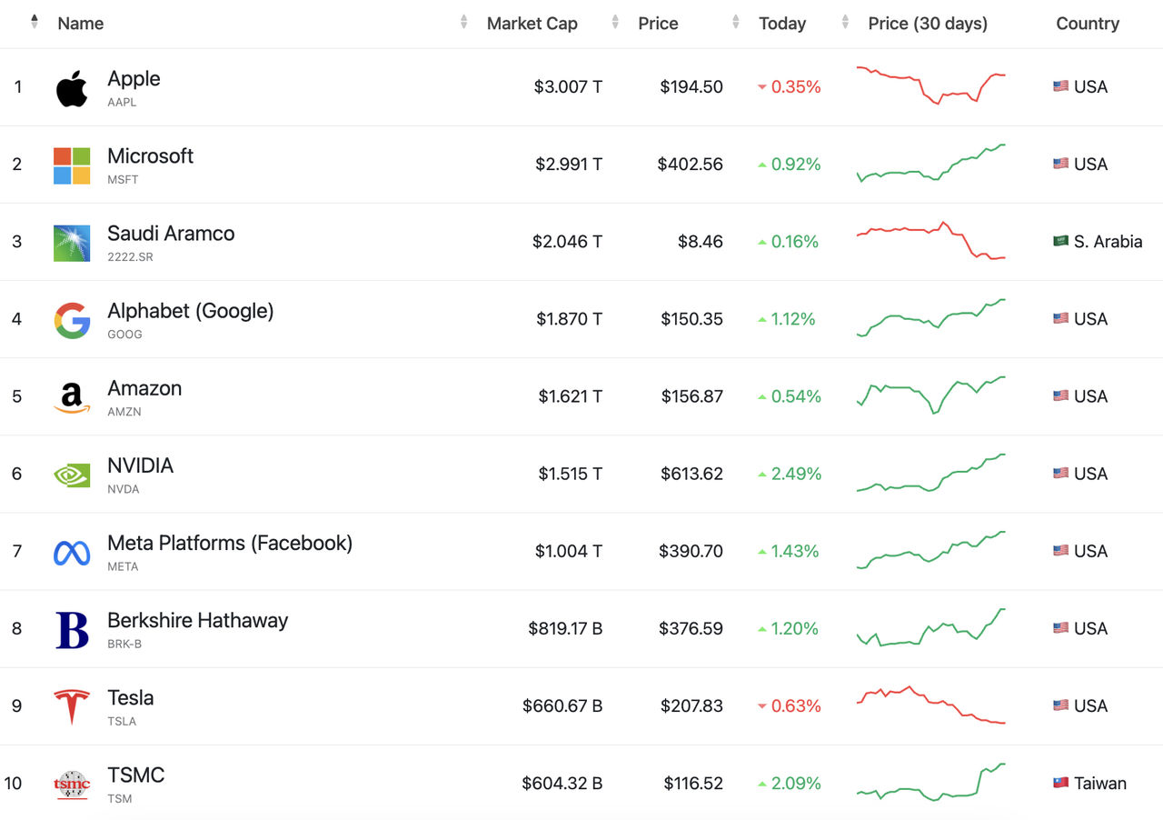Click the Saudi Aramco logo
Screen dimensions: 1163x820
(x=72, y=243)
